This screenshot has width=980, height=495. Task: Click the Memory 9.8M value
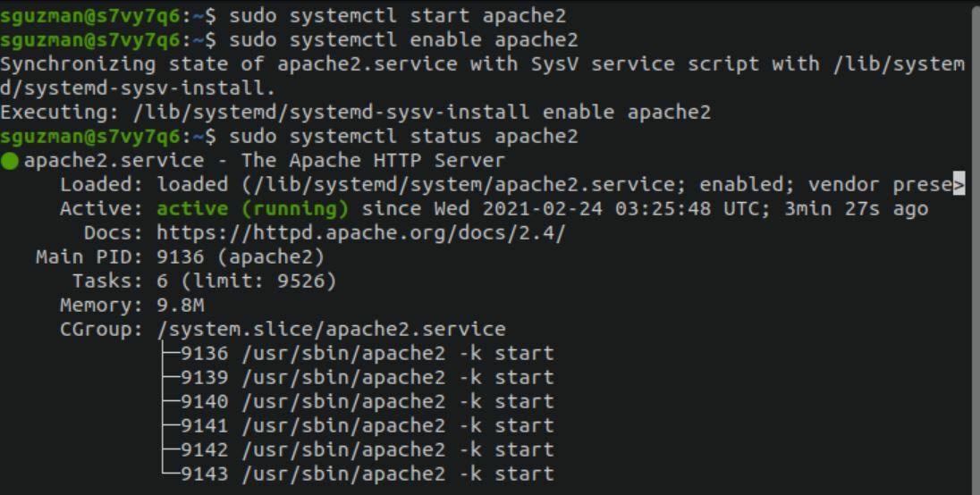pos(181,306)
